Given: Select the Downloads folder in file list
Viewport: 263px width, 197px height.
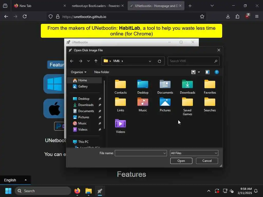Looking at the screenshot, I should (187, 84).
